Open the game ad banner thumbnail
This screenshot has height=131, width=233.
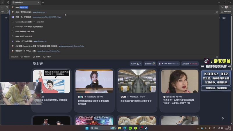[94, 121]
